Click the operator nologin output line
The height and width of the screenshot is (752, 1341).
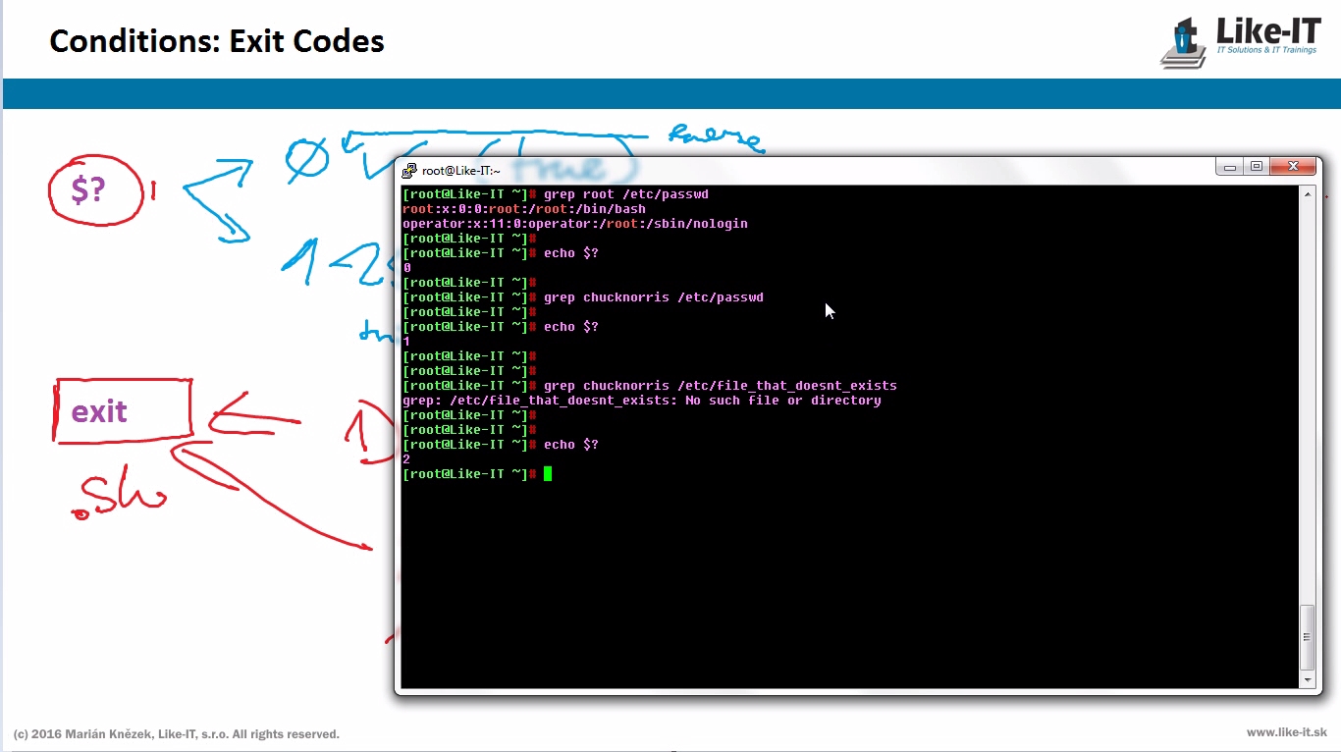(575, 224)
